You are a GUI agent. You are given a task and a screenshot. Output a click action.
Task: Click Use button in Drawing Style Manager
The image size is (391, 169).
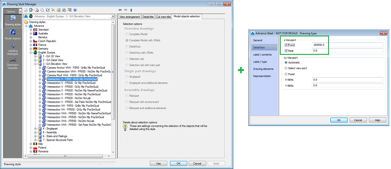tap(158, 164)
